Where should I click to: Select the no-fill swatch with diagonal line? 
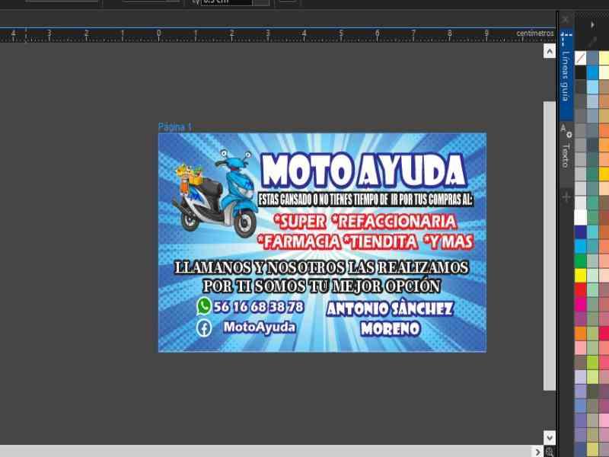[x=581, y=58]
